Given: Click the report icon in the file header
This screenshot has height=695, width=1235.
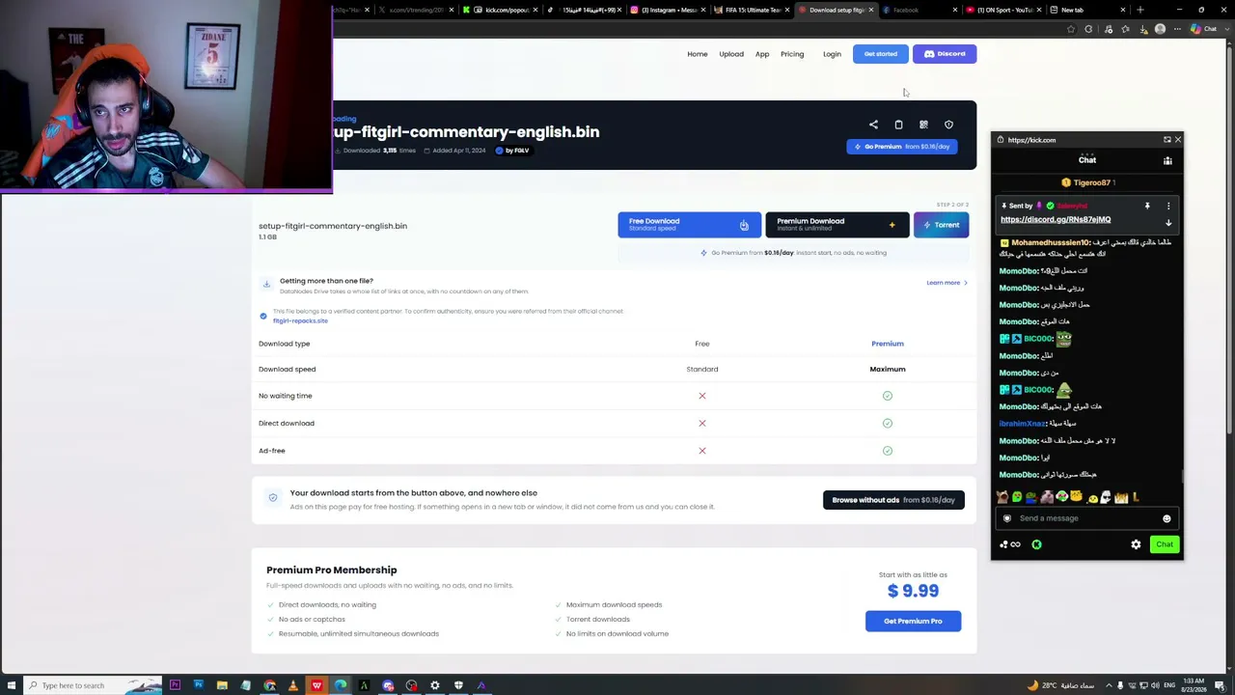Looking at the screenshot, I should pos(948,125).
